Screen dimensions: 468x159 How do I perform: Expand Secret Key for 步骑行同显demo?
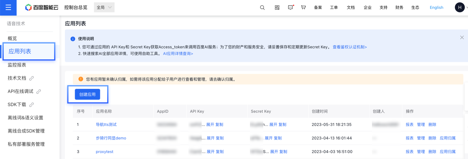(x=268, y=138)
